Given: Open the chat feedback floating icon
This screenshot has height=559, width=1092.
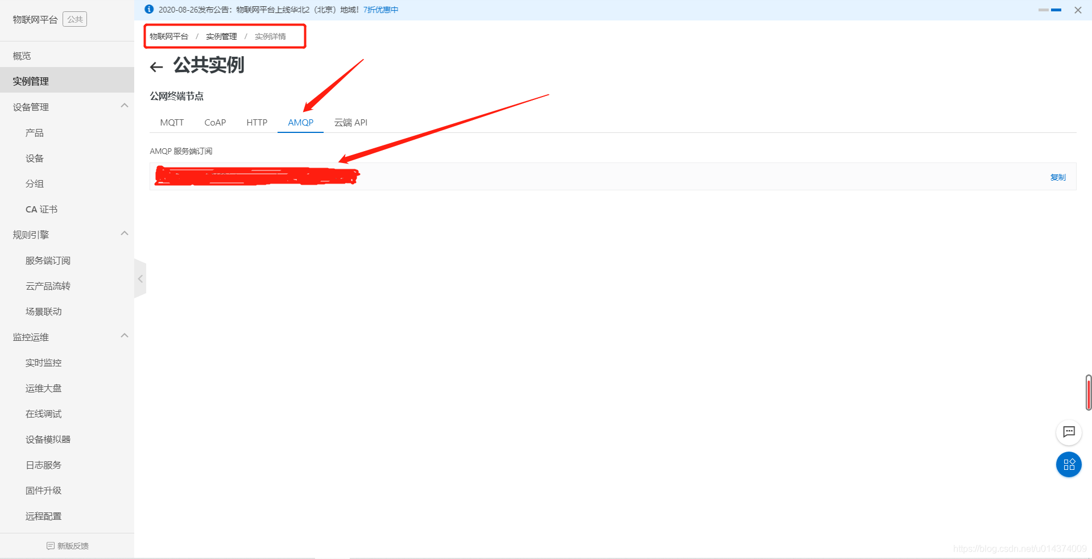Looking at the screenshot, I should click(x=1069, y=432).
